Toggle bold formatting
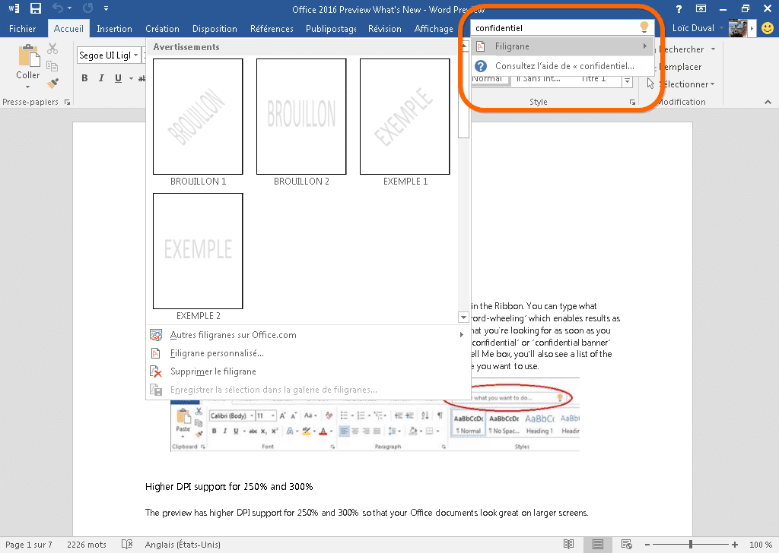 click(x=84, y=78)
